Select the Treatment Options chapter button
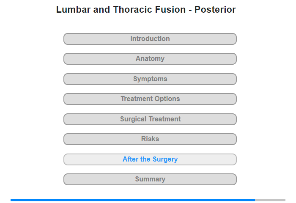This screenshot has height=203, width=296. pyautogui.click(x=150, y=99)
